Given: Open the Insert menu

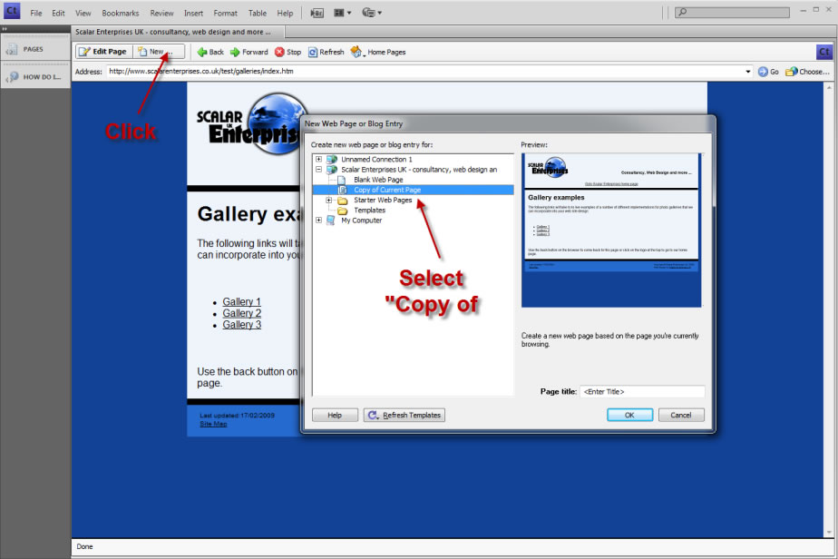Looking at the screenshot, I should tap(193, 13).
